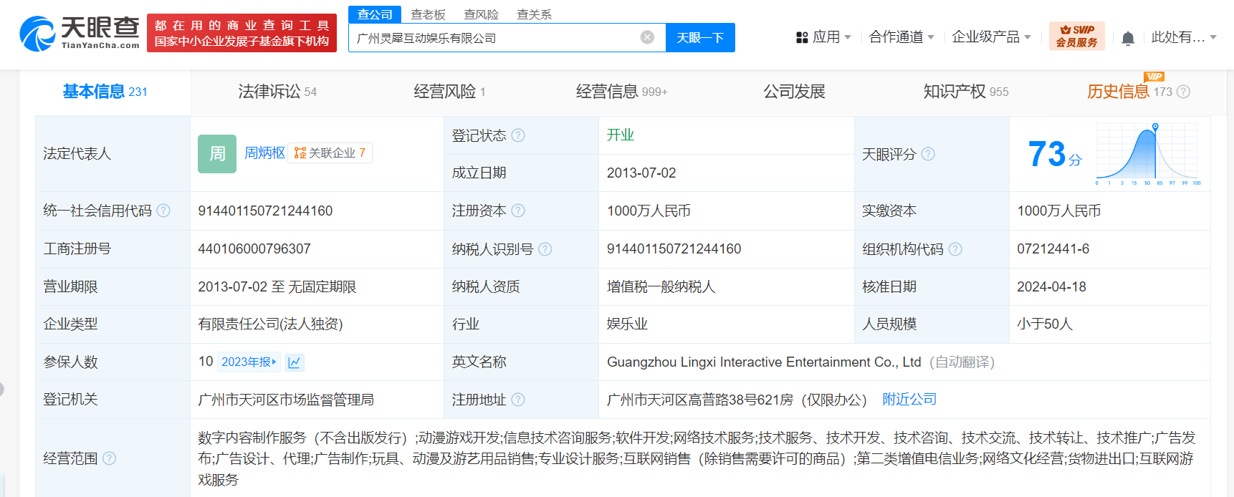
Task: Open legal representative 周炳枢 link
Action: point(264,153)
